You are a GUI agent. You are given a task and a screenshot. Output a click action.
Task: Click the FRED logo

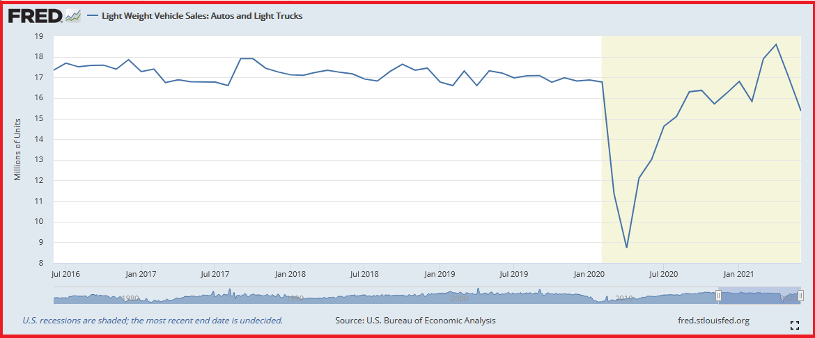click(35, 15)
